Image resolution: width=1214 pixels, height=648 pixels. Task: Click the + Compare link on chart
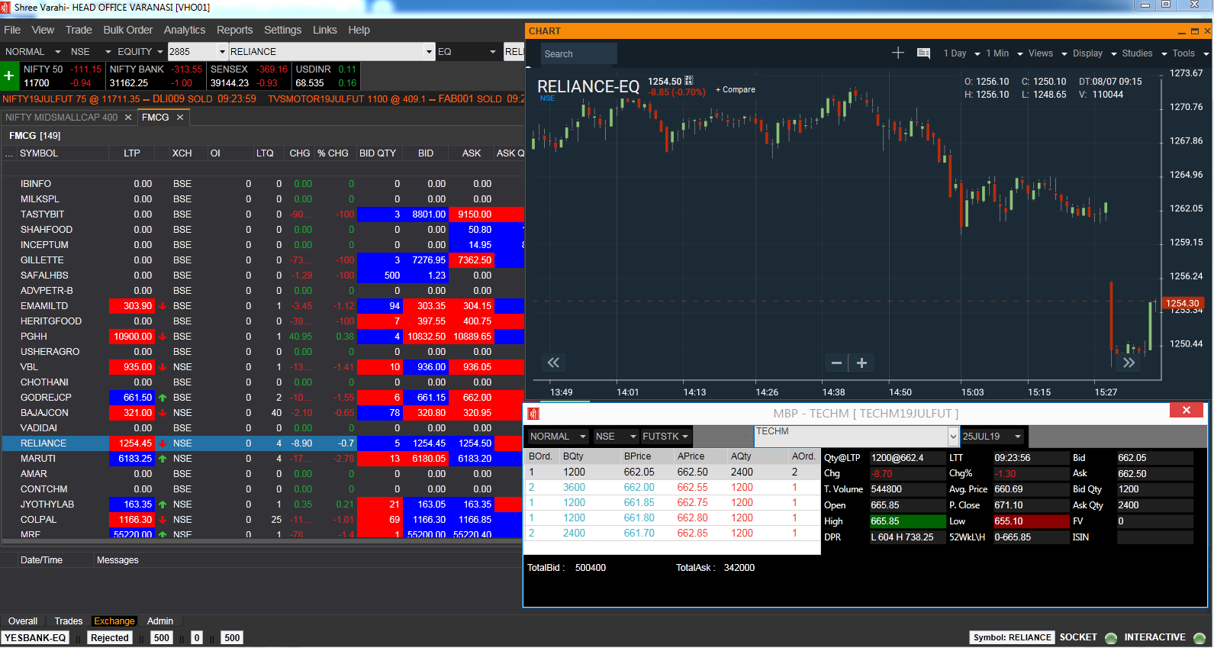736,89
